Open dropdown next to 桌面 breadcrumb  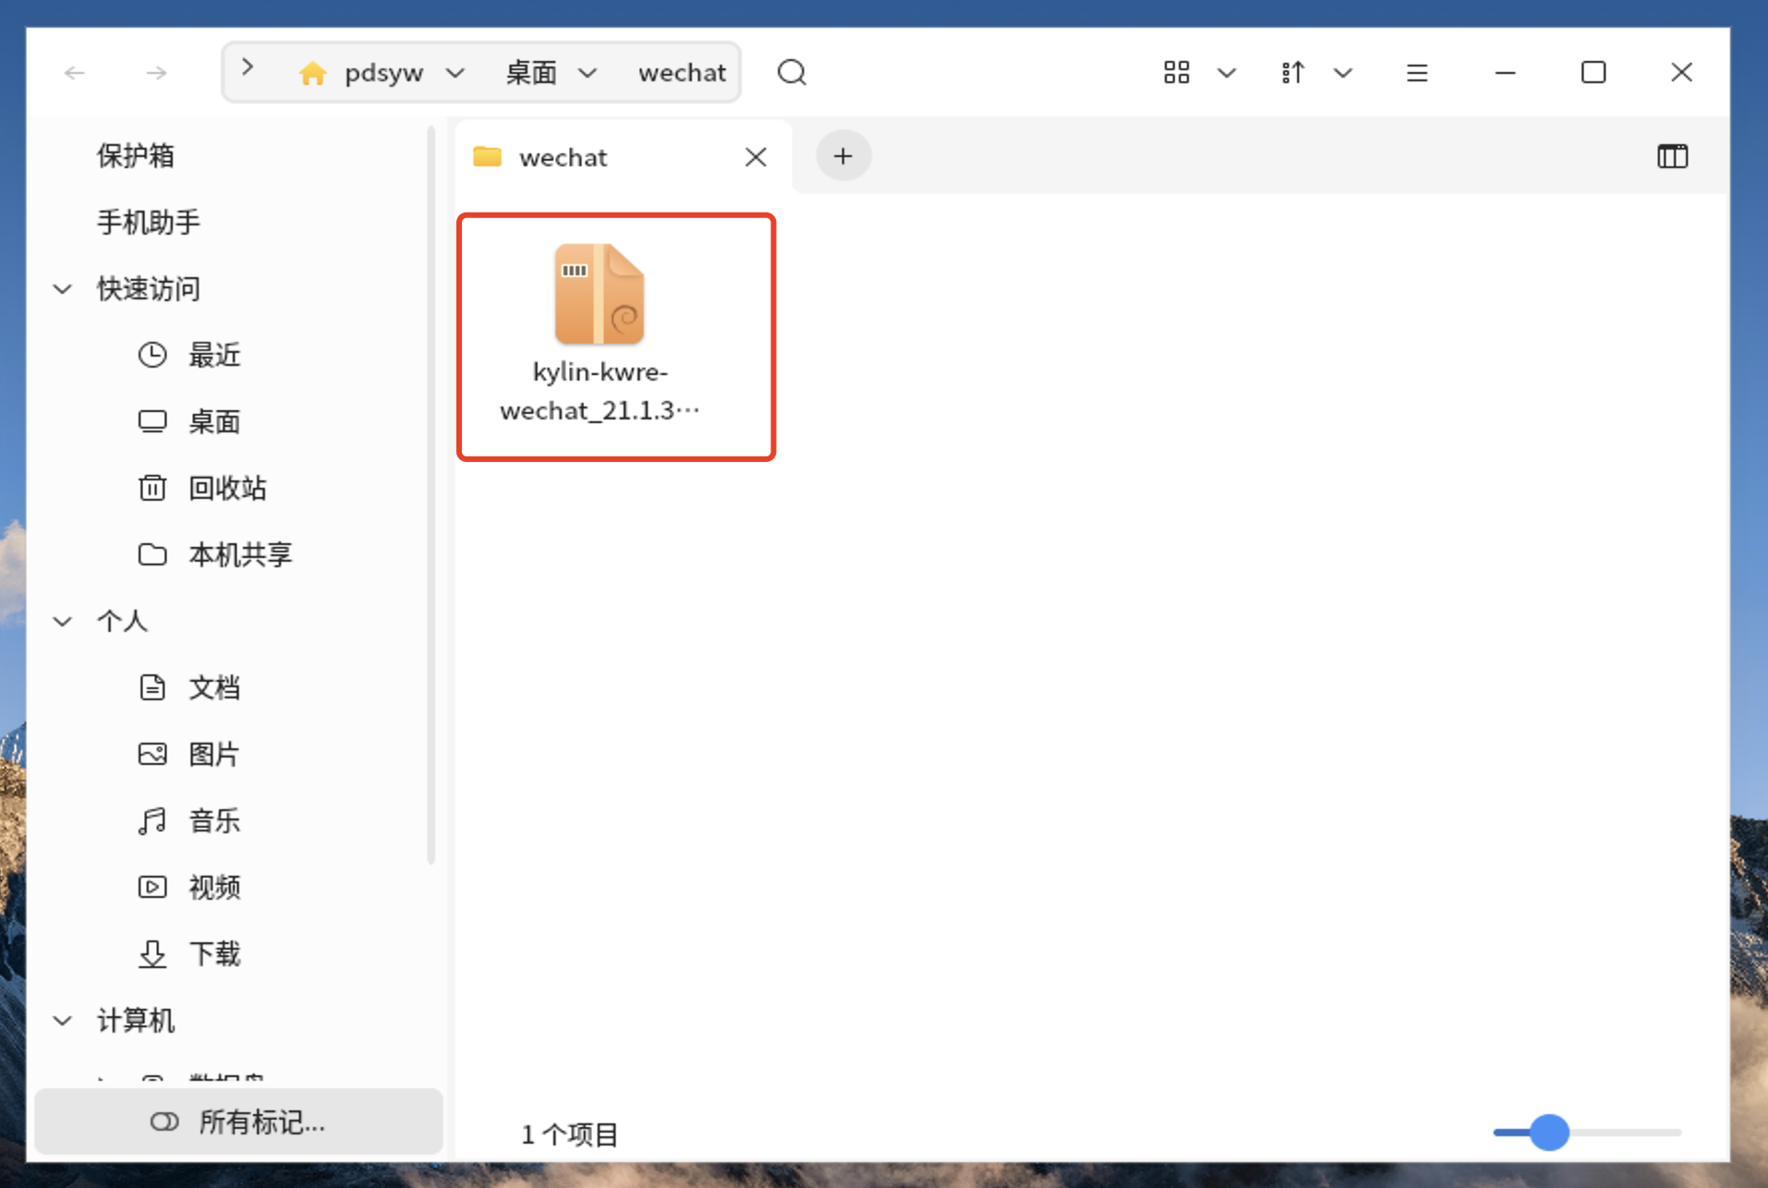coord(587,73)
